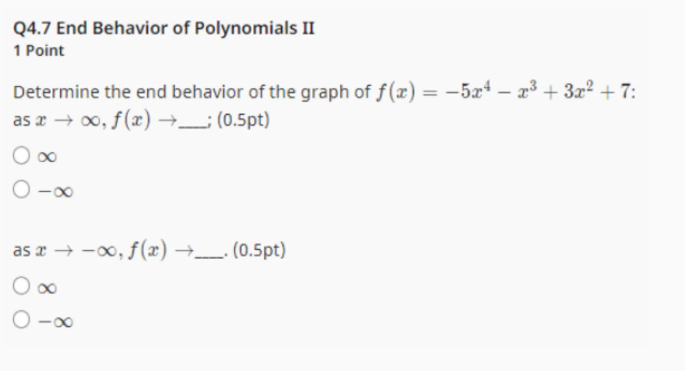Click the ∞ symbol label under x→−∞ prompt
The image size is (685, 371).
[x=47, y=288]
